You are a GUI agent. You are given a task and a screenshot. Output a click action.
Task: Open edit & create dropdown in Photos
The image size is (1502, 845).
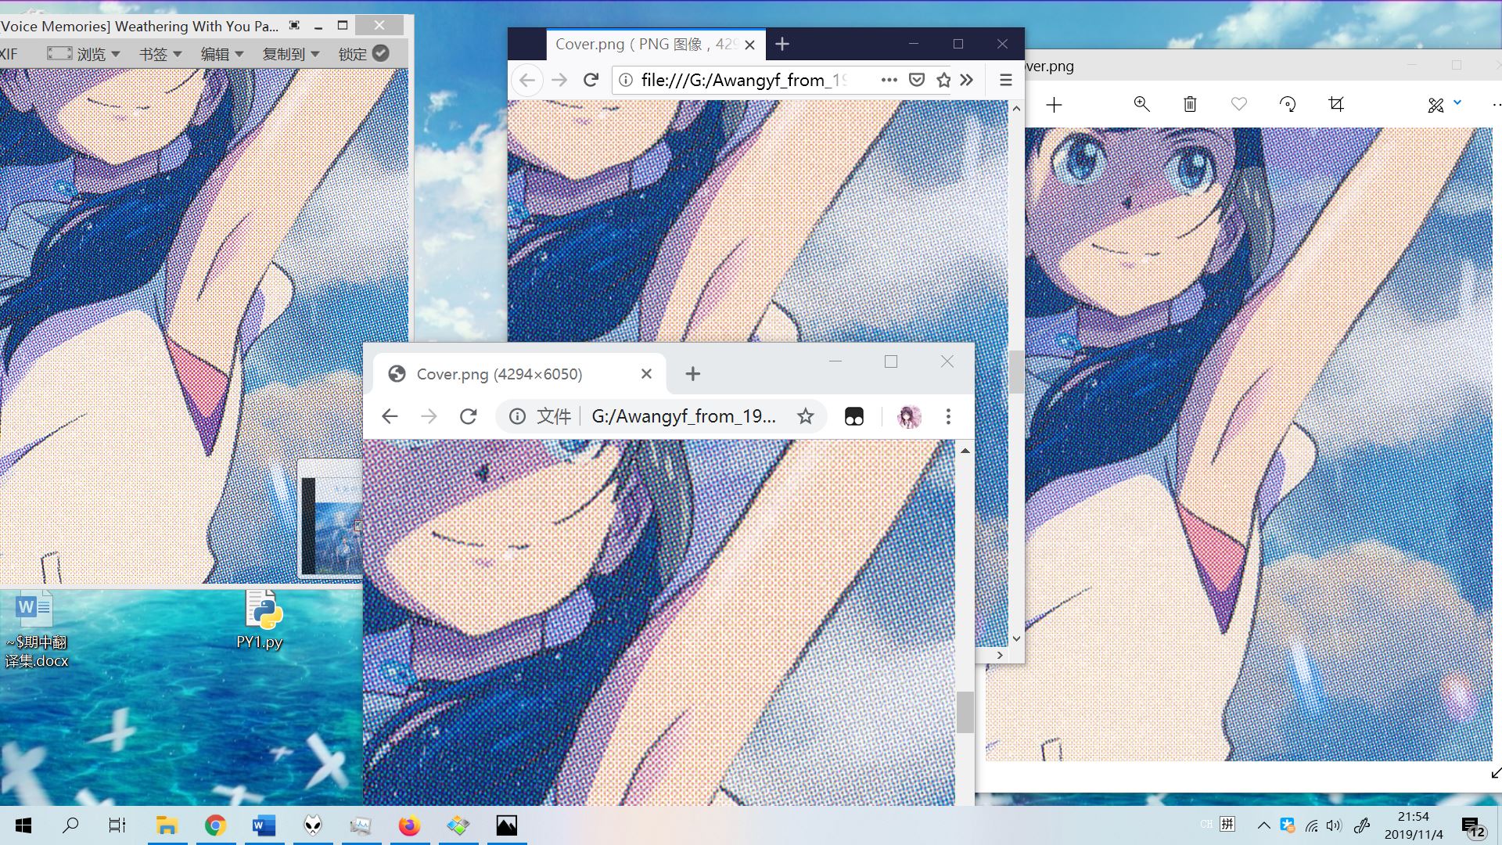click(x=1443, y=104)
